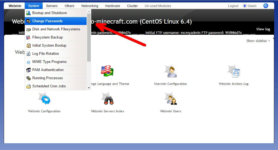Image resolution: width=278 pixels, height=150 pixels.
Task: Click the Filesystem Backup icon
Action: coord(28,37)
